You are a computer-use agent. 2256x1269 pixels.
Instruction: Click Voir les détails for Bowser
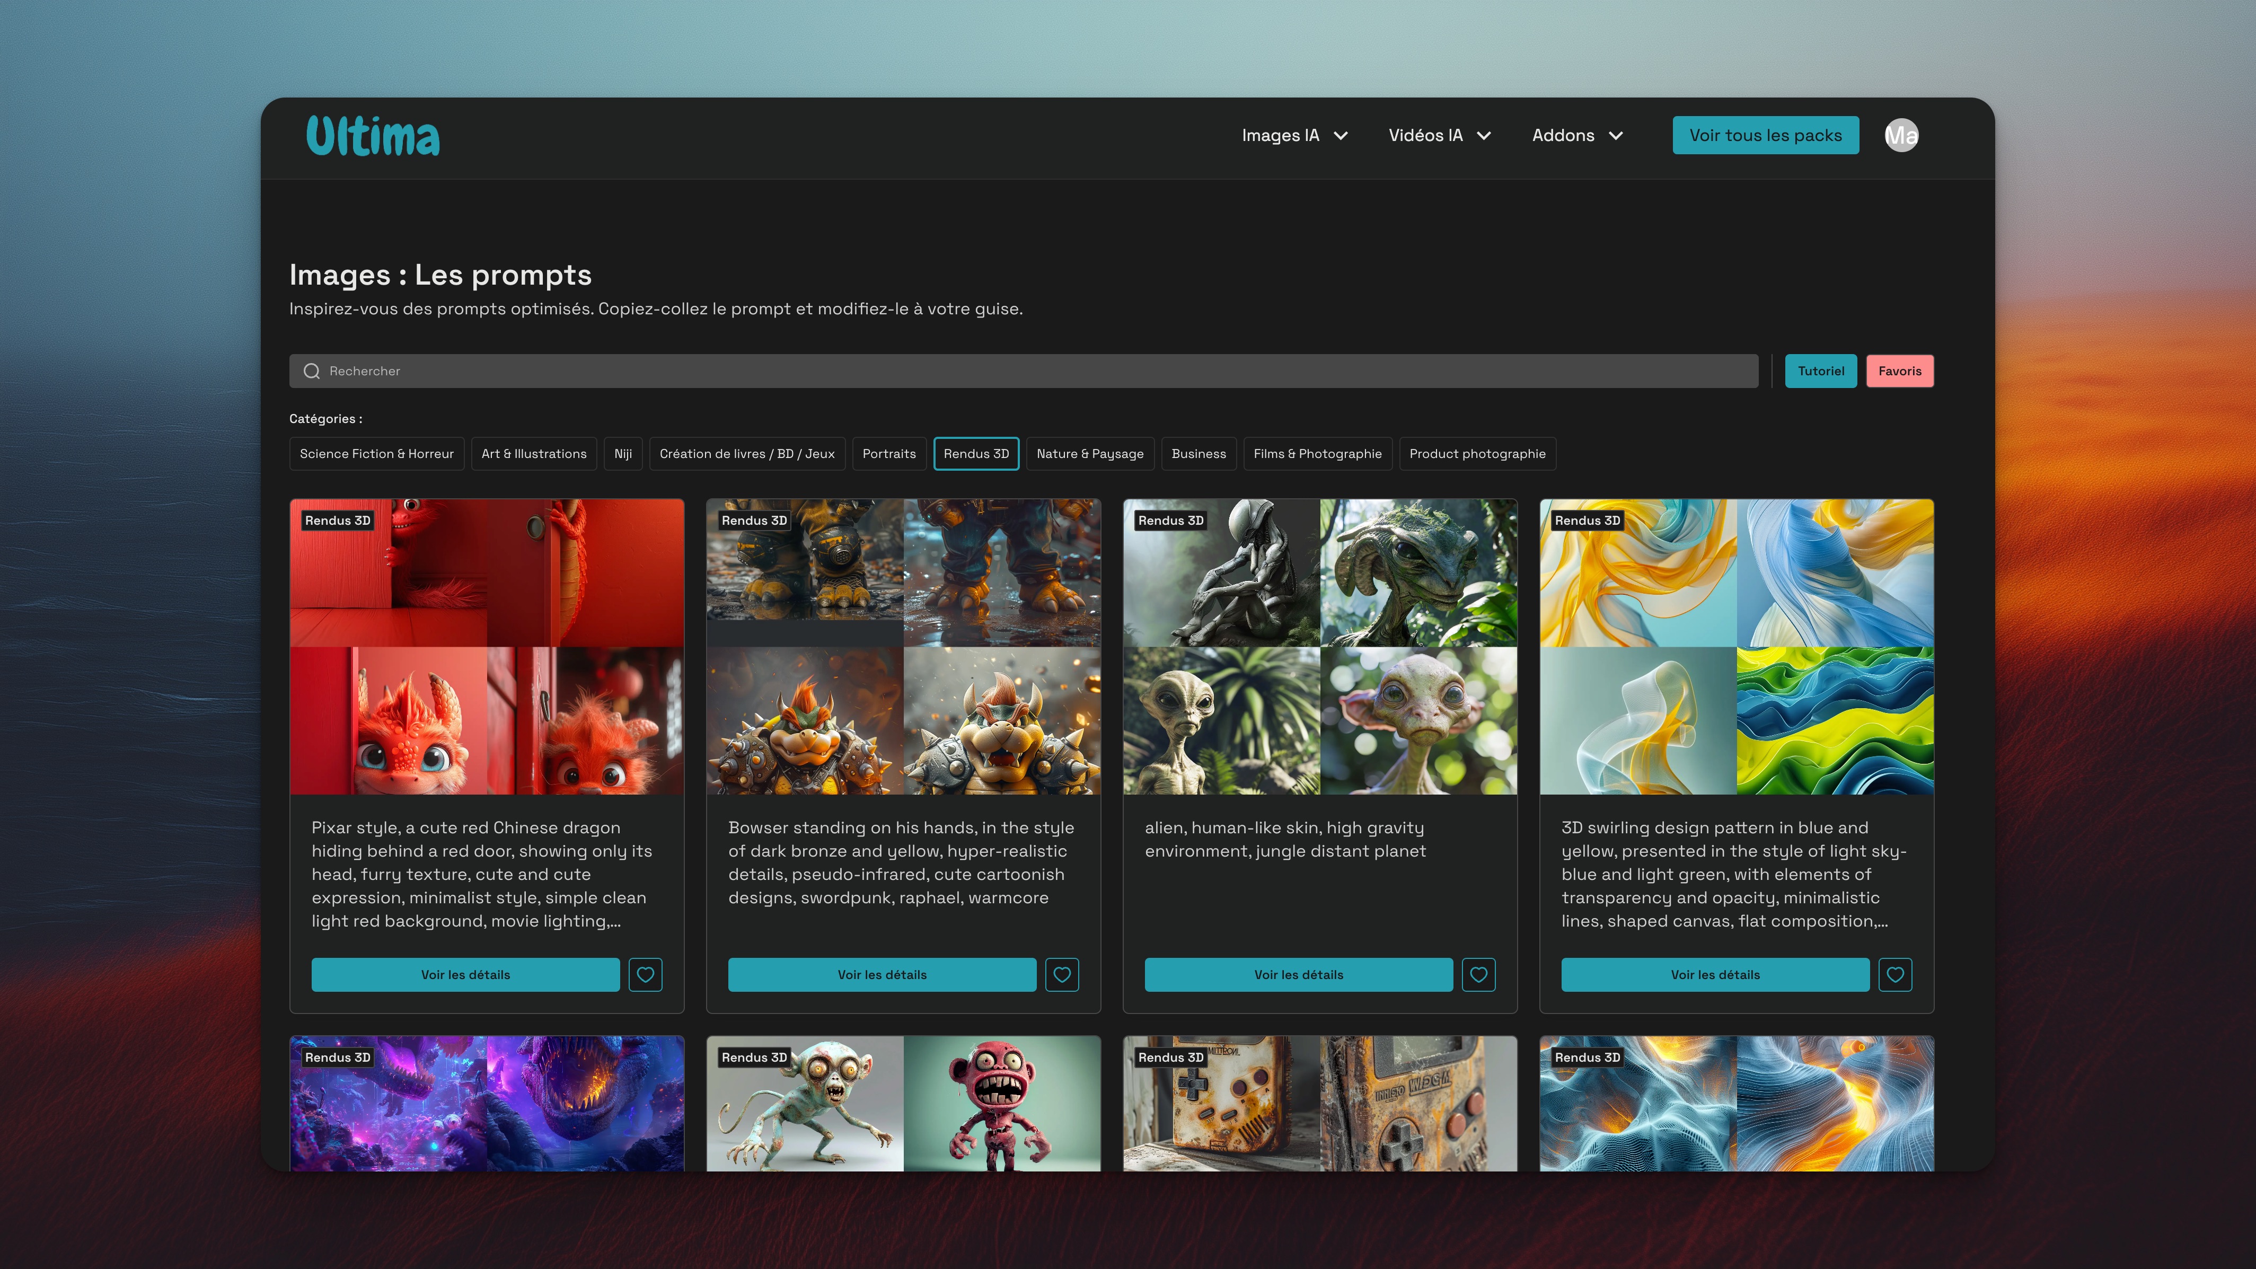(x=881, y=975)
